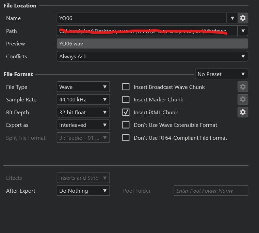Click Marker Chunk settings gear icon
This screenshot has width=259, height=233.
(x=243, y=99)
